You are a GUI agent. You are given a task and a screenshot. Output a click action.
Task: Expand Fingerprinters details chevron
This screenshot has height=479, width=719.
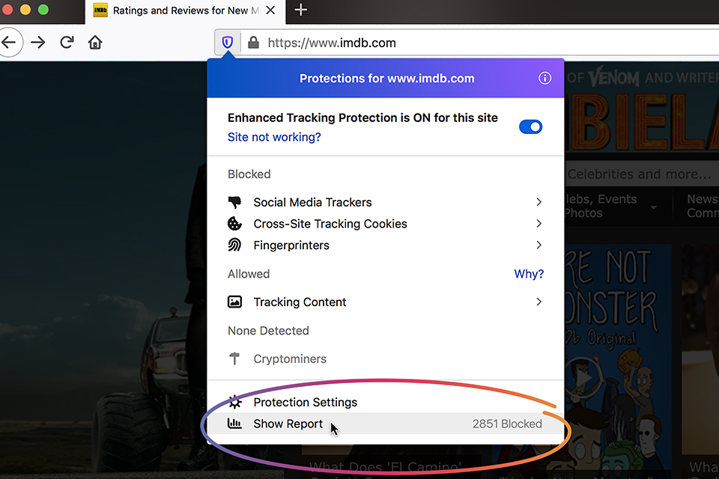pos(539,245)
